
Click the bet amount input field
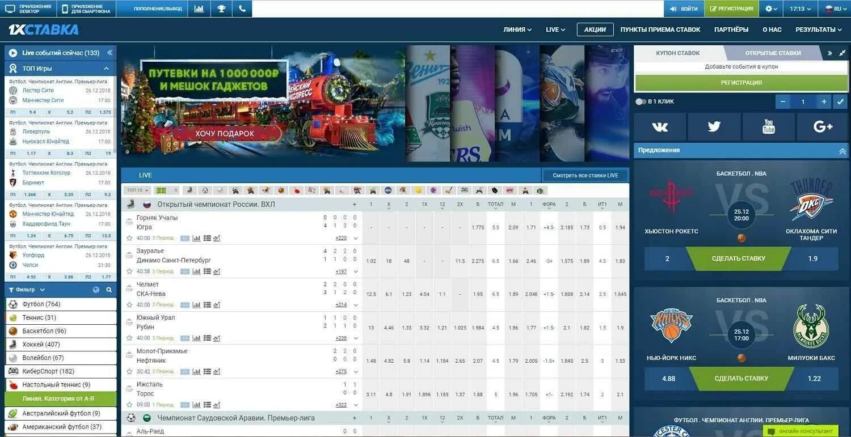pyautogui.click(x=803, y=102)
